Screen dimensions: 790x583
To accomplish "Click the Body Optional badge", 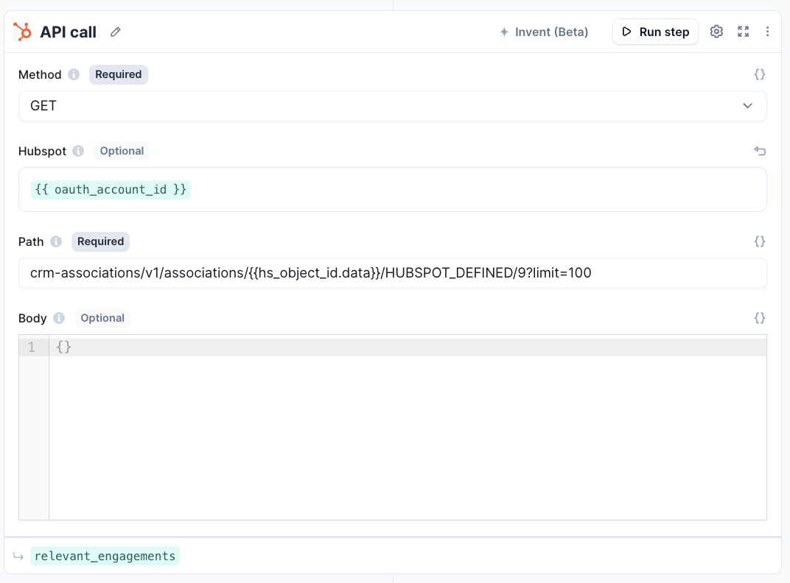I will 102,318.
